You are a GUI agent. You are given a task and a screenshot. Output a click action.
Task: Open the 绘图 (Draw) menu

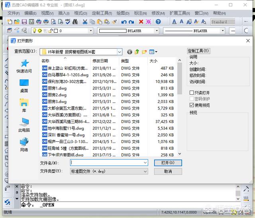pyautogui.click(x=122, y=13)
